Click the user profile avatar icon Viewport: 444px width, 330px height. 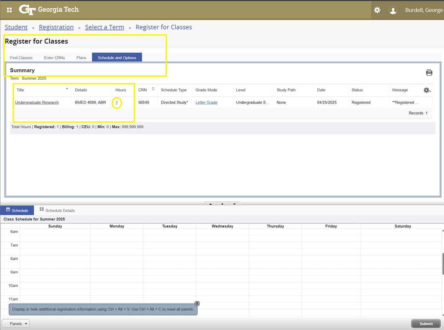(393, 10)
